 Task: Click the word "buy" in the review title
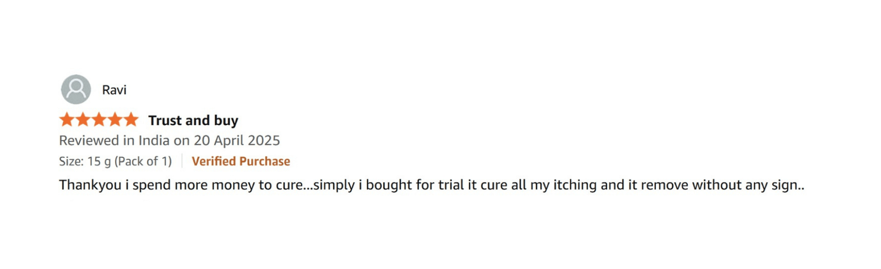point(226,120)
